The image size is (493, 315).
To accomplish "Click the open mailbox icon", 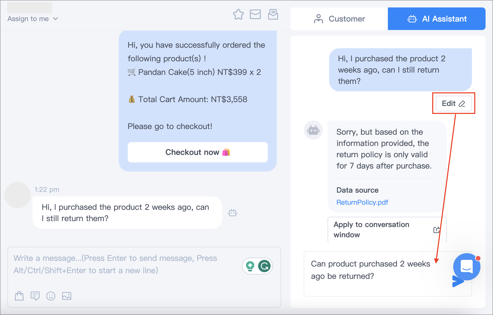I will 273,14.
